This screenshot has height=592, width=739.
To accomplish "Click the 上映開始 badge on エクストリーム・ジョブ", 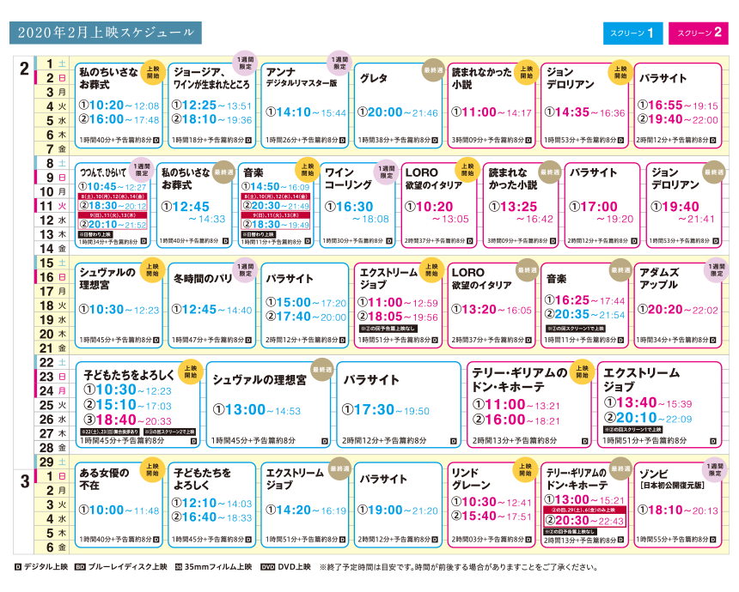I will [x=431, y=269].
